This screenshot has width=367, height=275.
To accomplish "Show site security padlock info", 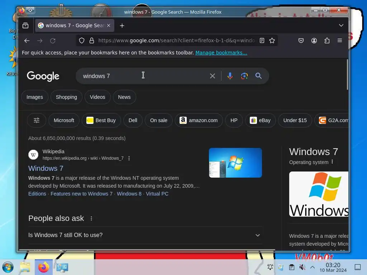I will coord(92,41).
